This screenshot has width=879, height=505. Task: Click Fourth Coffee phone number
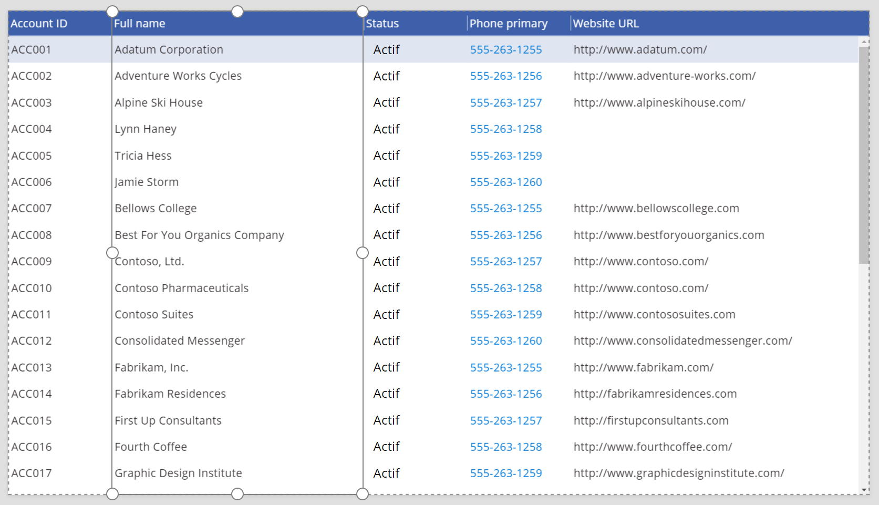coord(506,447)
